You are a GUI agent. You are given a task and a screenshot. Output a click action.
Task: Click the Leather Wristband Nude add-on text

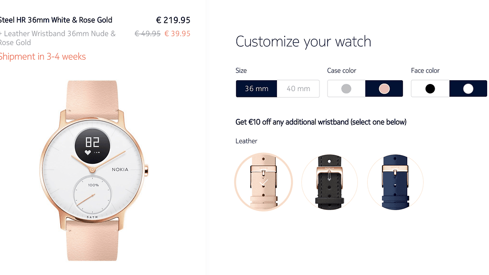58,38
